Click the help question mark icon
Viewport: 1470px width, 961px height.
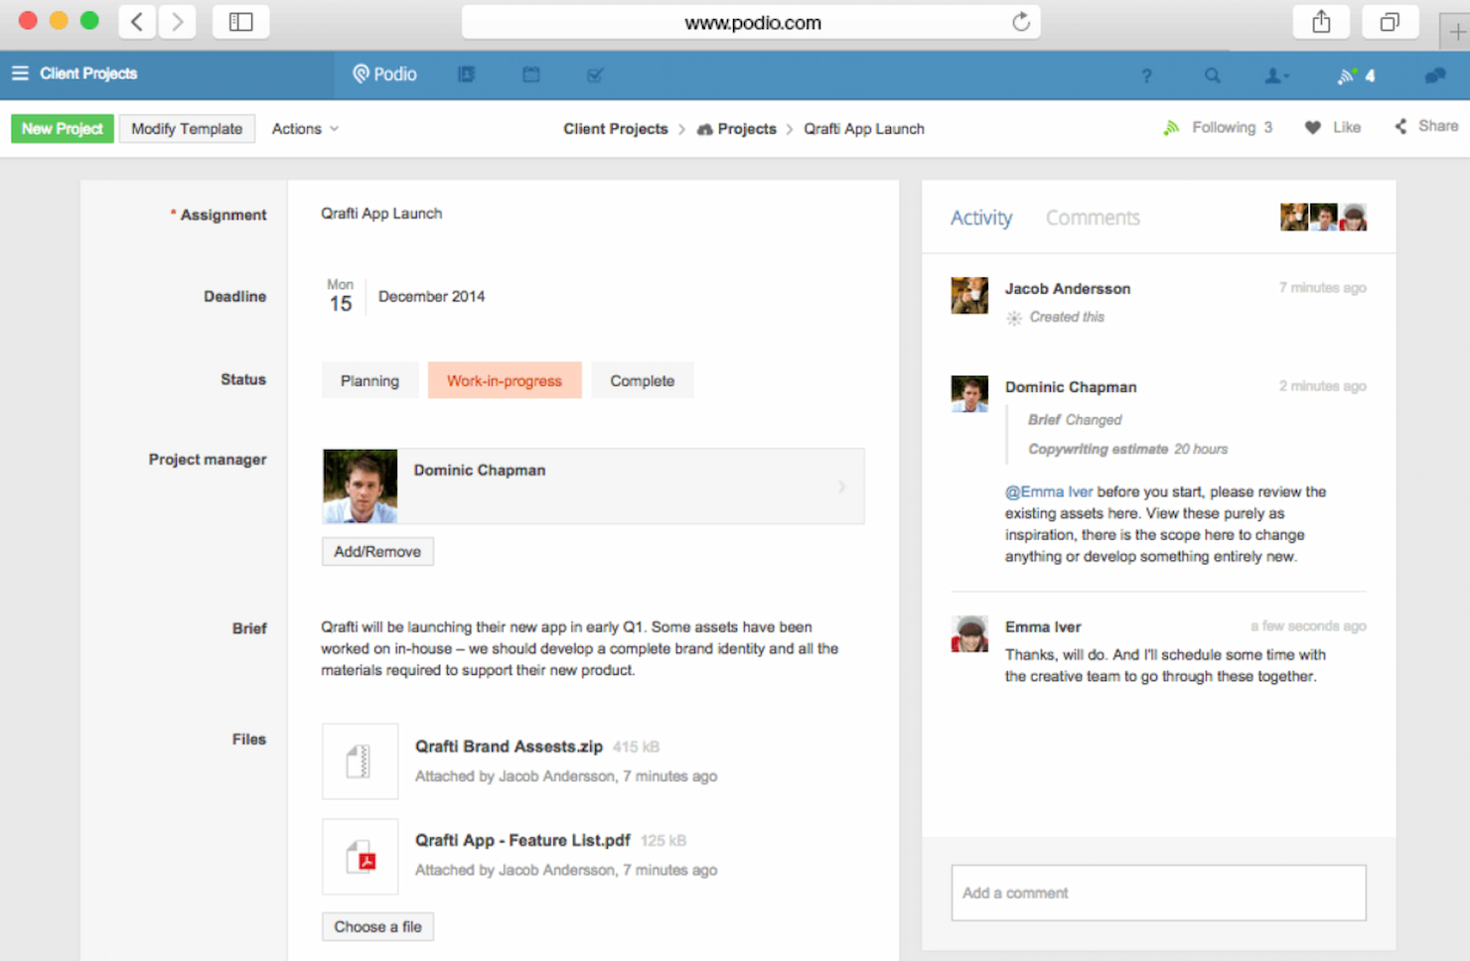click(1147, 75)
